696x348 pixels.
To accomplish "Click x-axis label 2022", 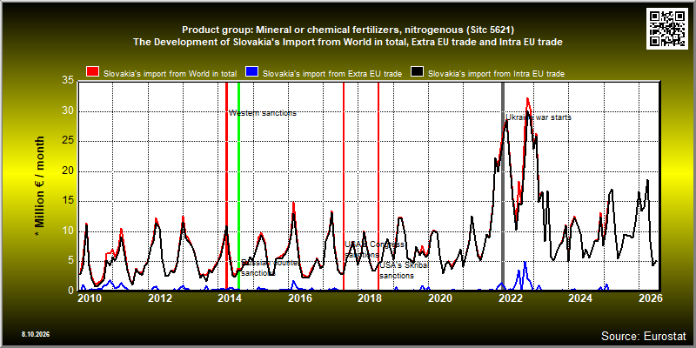I will pos(509,298).
